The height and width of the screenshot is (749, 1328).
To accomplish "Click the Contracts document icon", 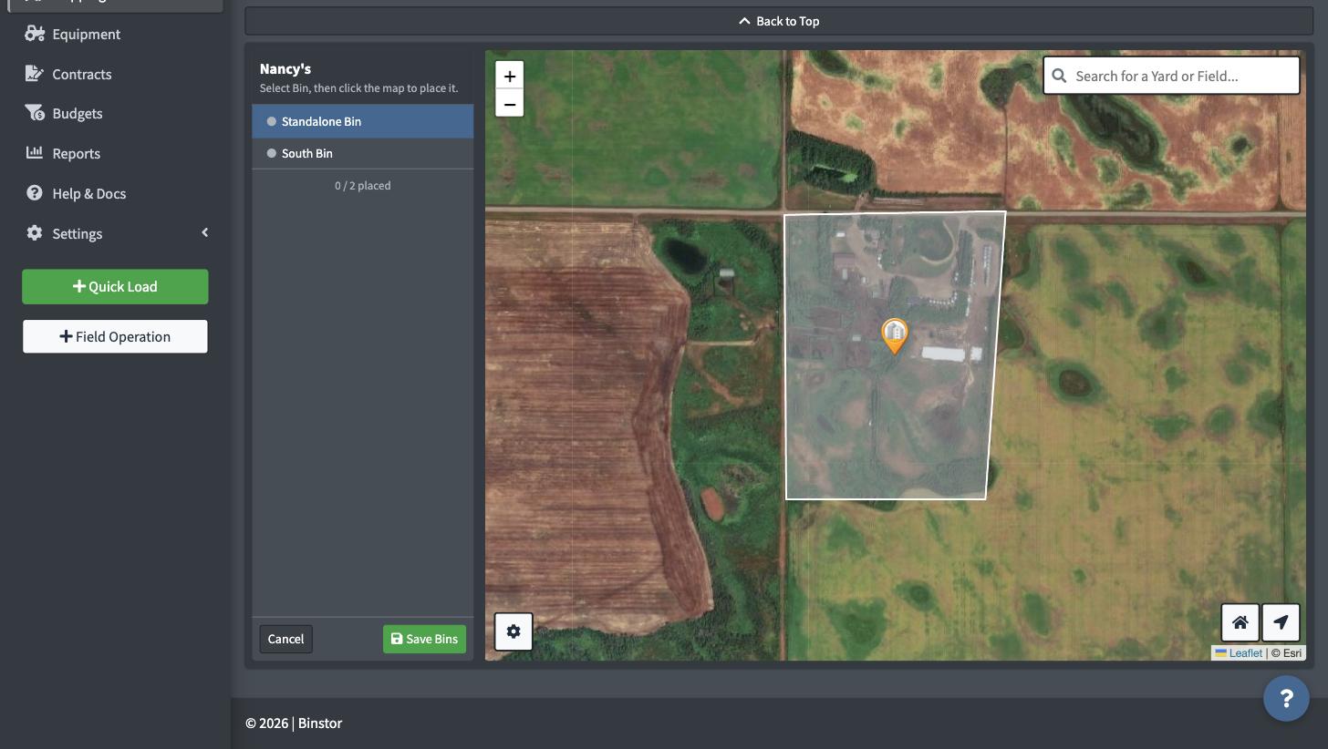I will 35,74.
